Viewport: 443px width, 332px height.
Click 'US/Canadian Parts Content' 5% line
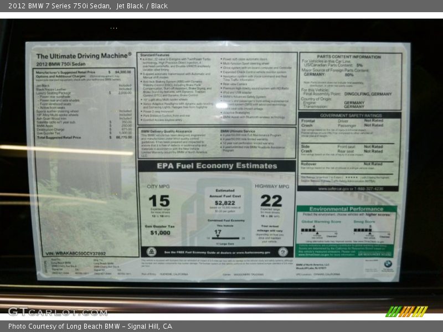click(333, 65)
